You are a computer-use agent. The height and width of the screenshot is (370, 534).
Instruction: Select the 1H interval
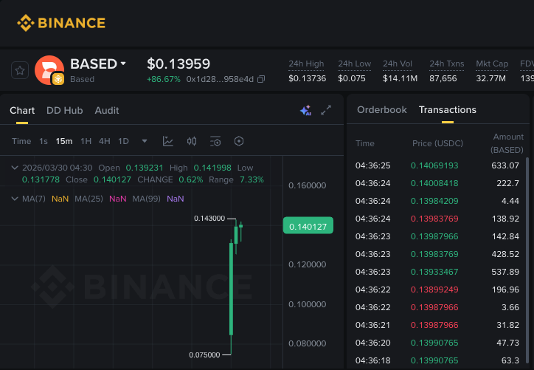(x=86, y=141)
